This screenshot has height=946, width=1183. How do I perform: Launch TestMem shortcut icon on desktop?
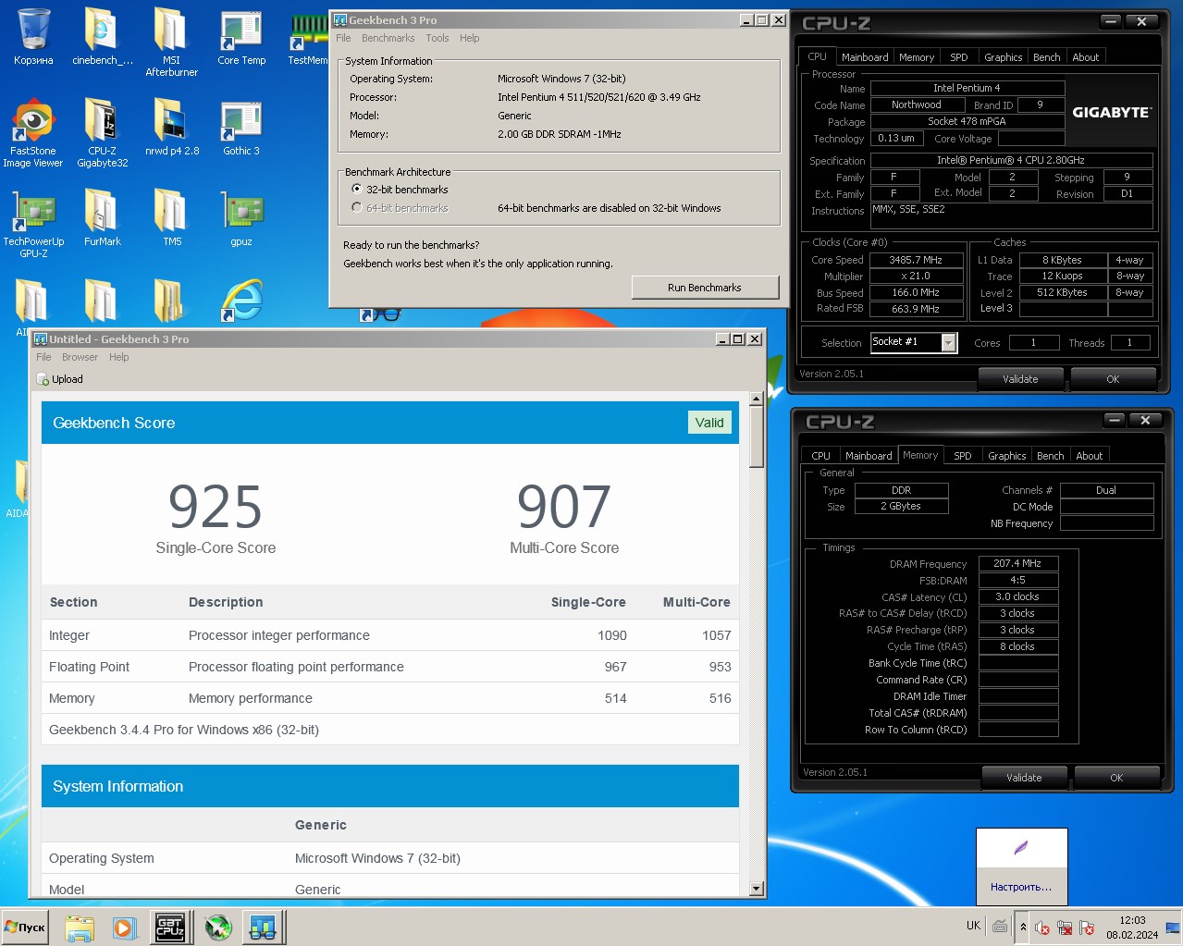[308, 39]
